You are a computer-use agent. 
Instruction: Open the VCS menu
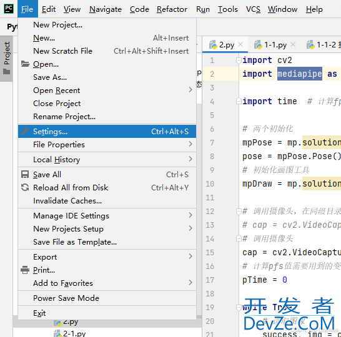tap(253, 9)
